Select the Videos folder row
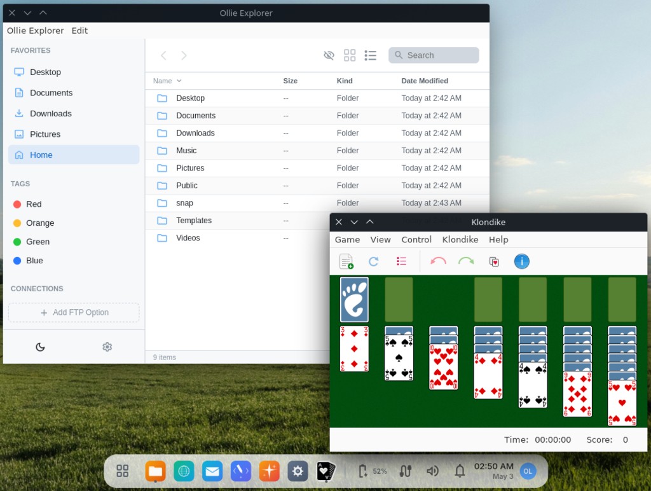The width and height of the screenshot is (651, 491). pyautogui.click(x=238, y=238)
